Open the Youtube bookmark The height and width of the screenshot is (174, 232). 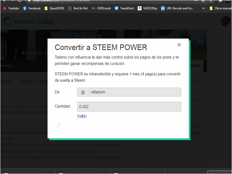(x=11, y=8)
